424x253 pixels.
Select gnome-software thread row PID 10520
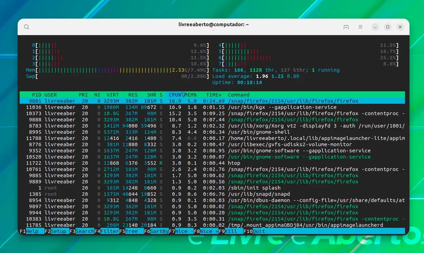click(x=212, y=157)
